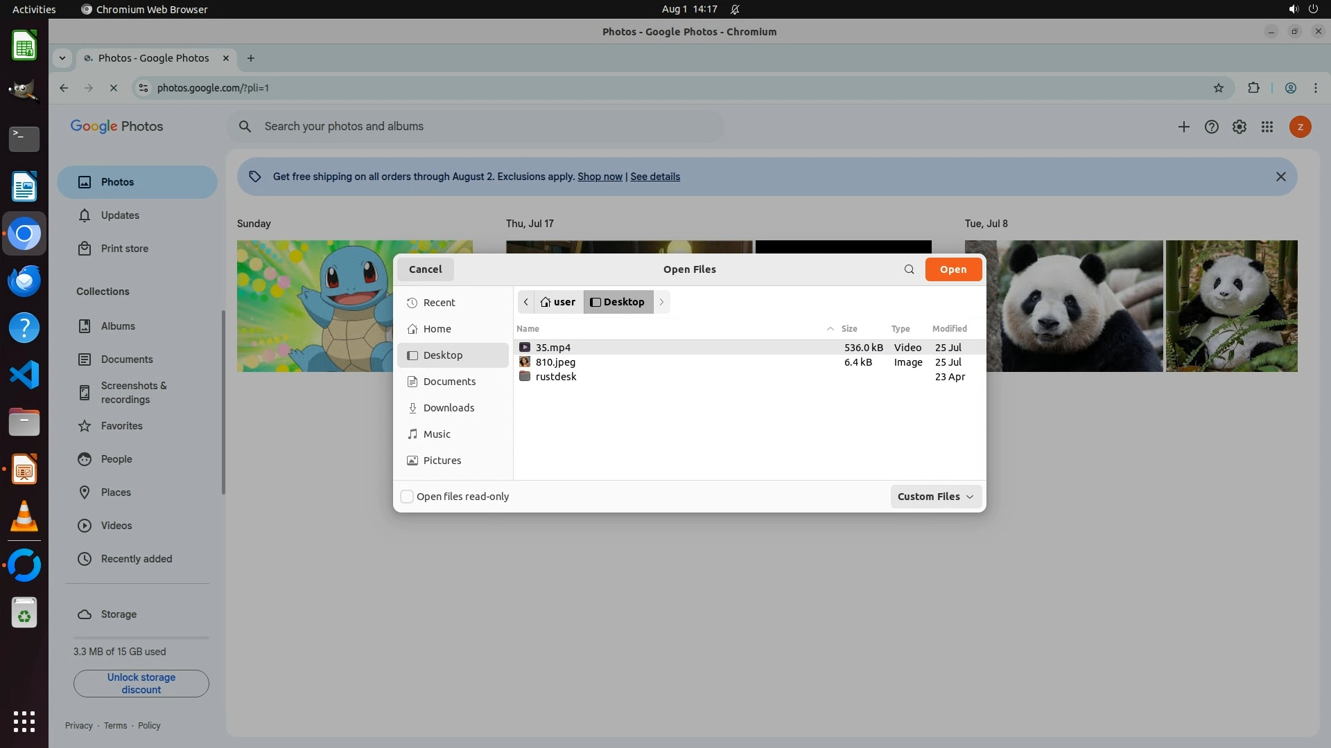This screenshot has height=748, width=1331.
Task: Dismiss the free shipping banner
Action: (1280, 177)
